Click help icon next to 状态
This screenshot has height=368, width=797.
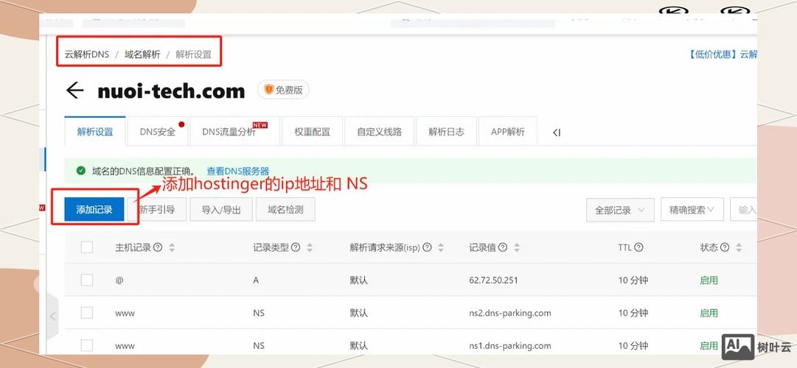click(x=725, y=247)
